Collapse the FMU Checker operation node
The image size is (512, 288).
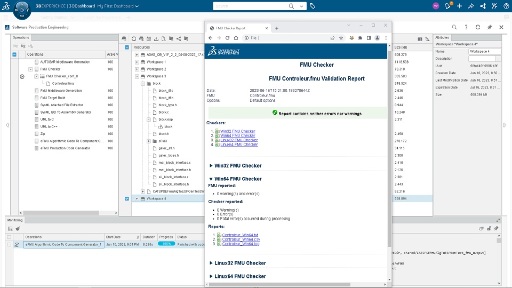pyautogui.click(x=30, y=69)
